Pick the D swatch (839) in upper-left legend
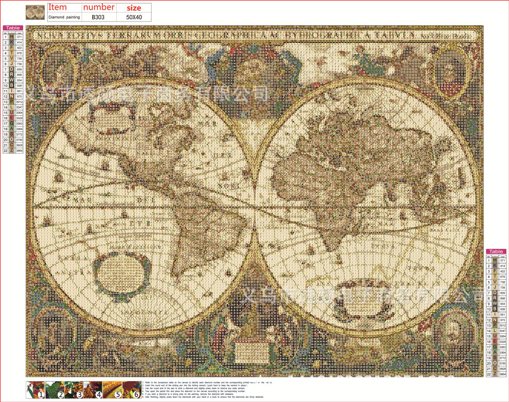This screenshot has width=509, height=402. (12, 70)
